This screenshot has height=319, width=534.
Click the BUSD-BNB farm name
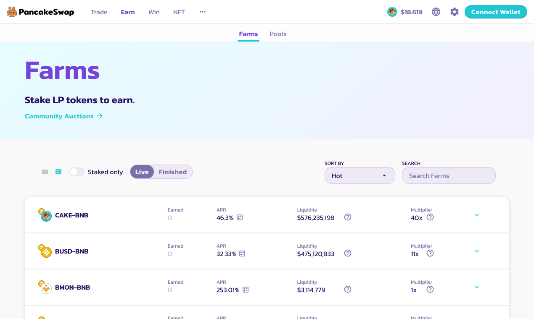tap(71, 251)
